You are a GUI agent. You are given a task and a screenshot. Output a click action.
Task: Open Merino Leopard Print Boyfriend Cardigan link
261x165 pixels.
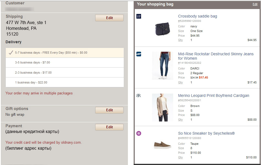(214, 96)
